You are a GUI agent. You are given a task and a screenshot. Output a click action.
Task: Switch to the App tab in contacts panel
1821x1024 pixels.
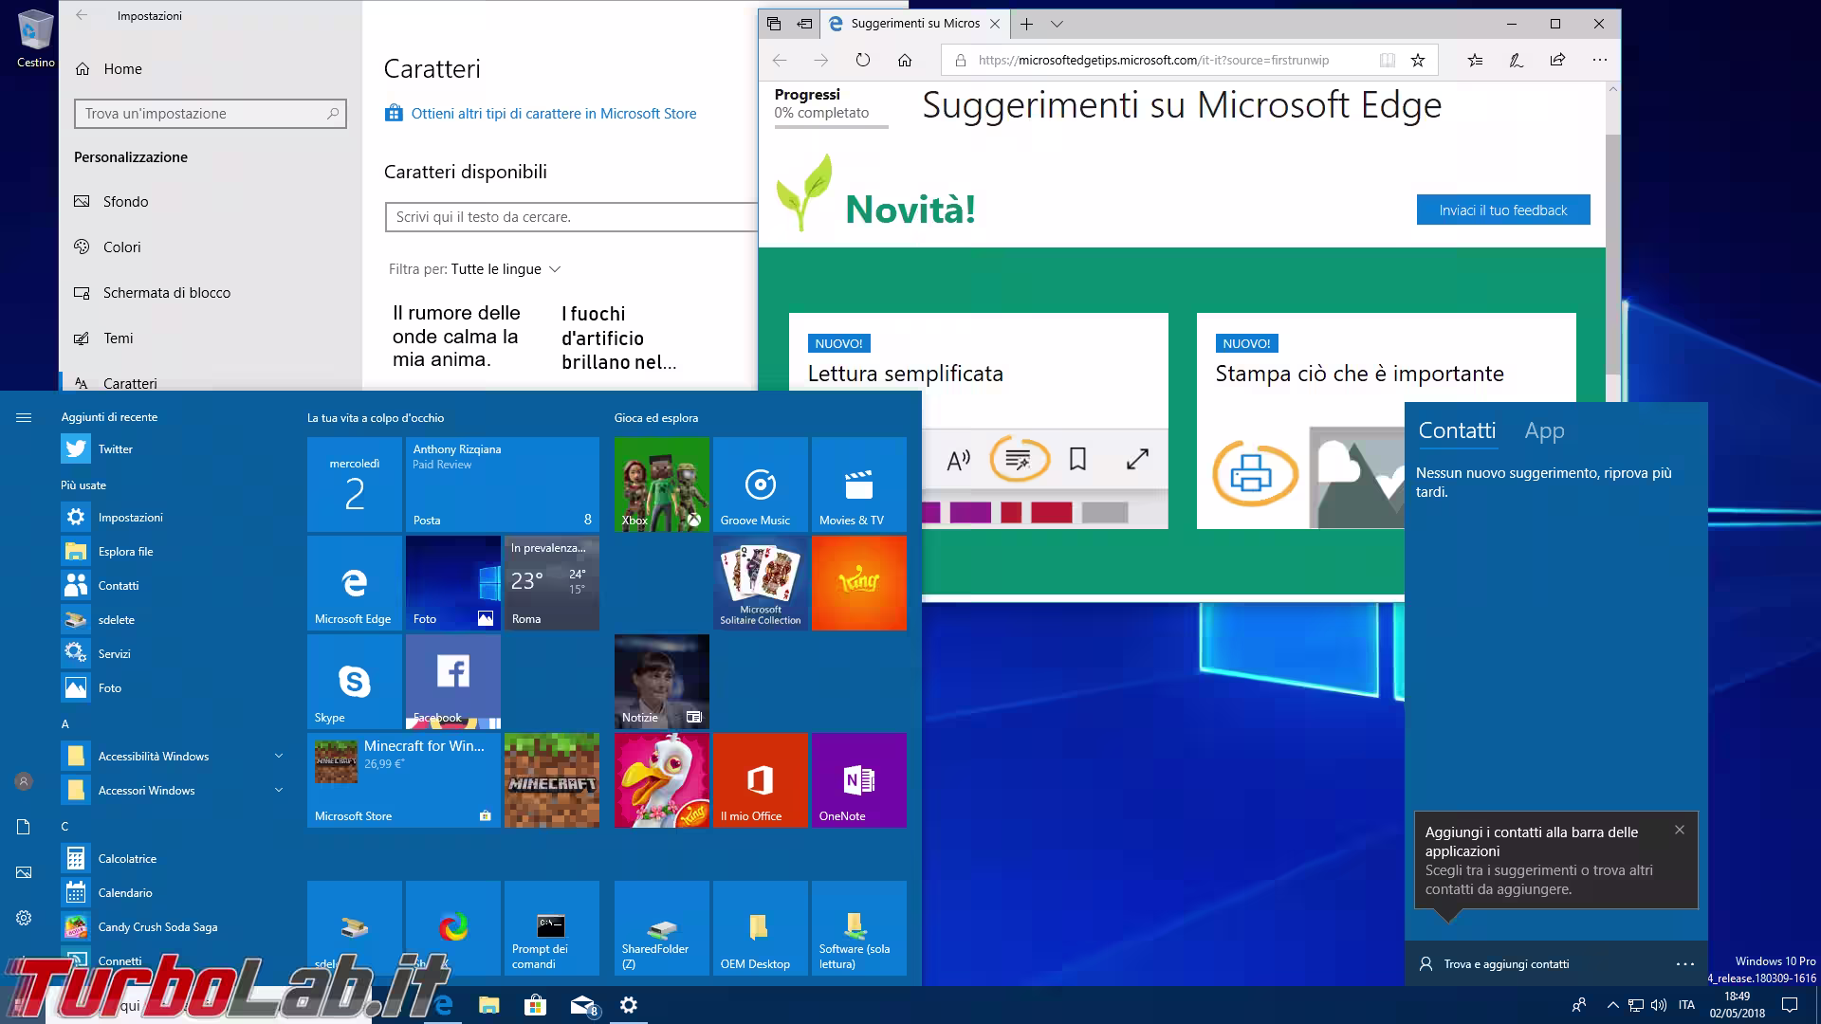tap(1544, 431)
